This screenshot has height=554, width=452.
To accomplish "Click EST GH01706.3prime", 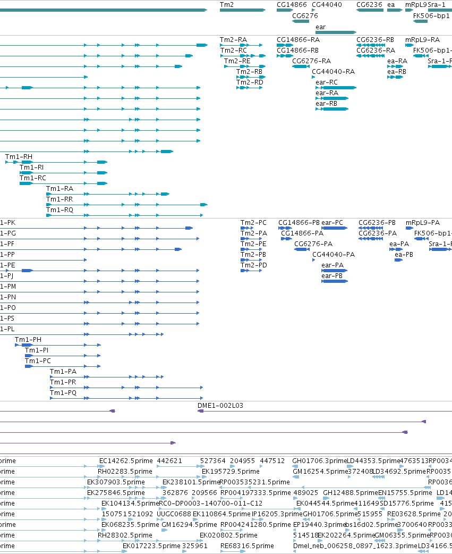I will [319, 461].
